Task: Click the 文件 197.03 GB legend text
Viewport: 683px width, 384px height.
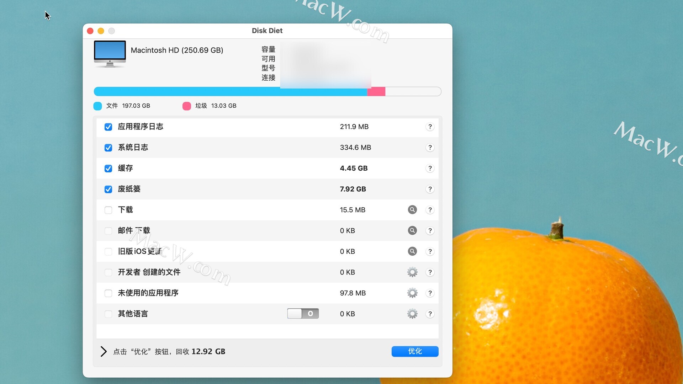Action: [x=128, y=106]
